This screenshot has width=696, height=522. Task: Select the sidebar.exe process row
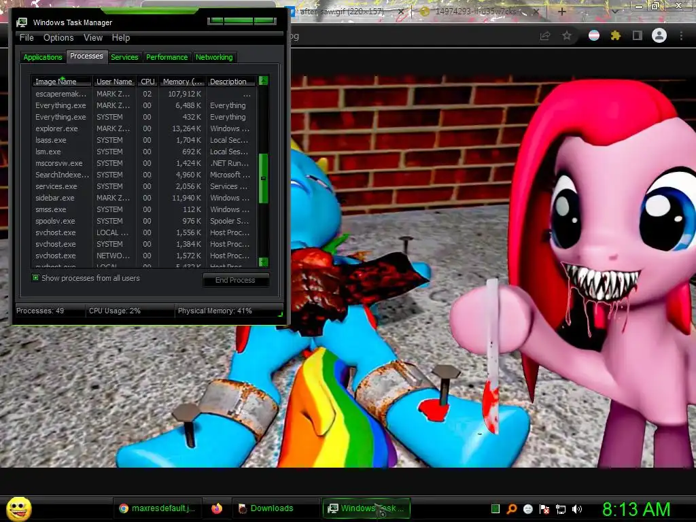point(143,198)
